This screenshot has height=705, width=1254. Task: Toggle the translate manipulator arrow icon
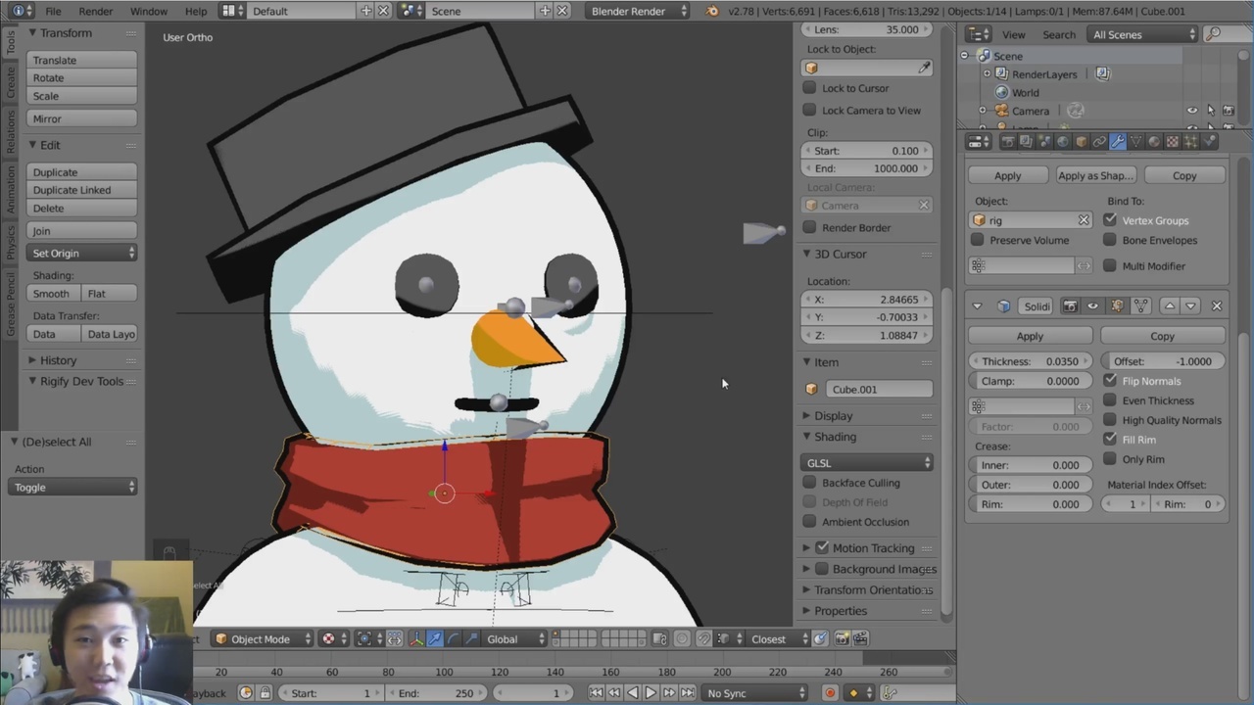(435, 639)
